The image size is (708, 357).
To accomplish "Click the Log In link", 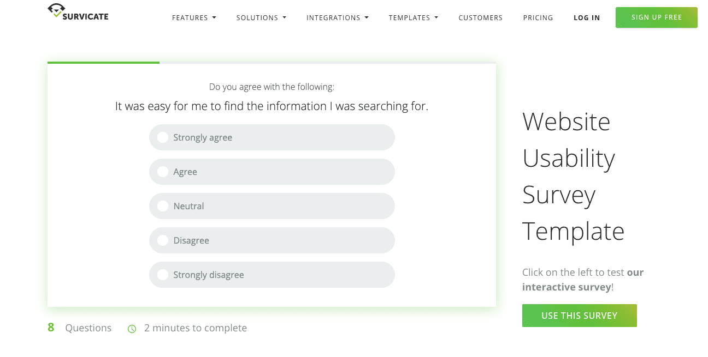I will tap(587, 18).
